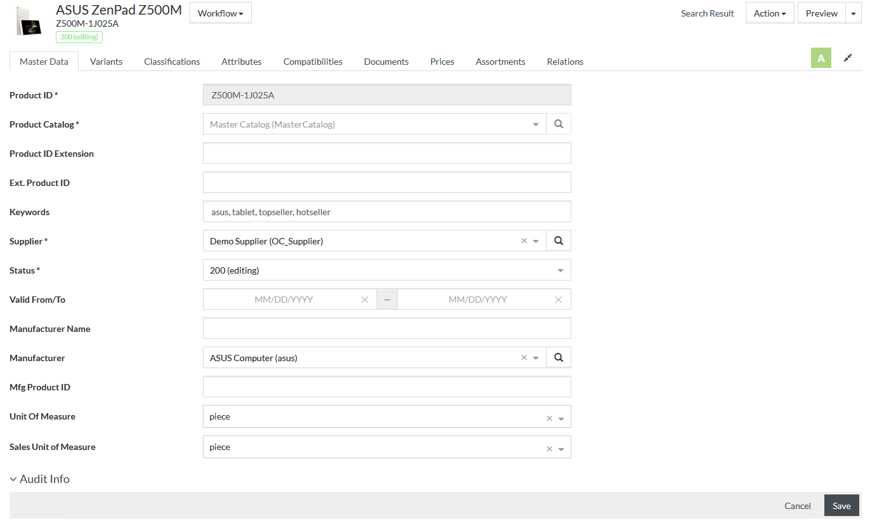This screenshot has width=870, height=523.
Task: Open the Product Catalog dropdown arrow
Action: (536, 124)
